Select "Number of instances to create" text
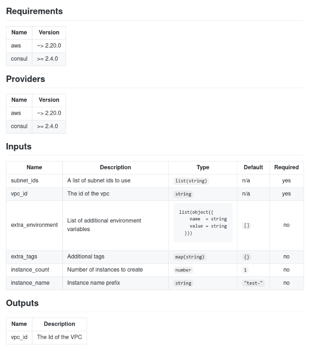Image resolution: width=315 pixels, height=352 pixels. coord(105,270)
